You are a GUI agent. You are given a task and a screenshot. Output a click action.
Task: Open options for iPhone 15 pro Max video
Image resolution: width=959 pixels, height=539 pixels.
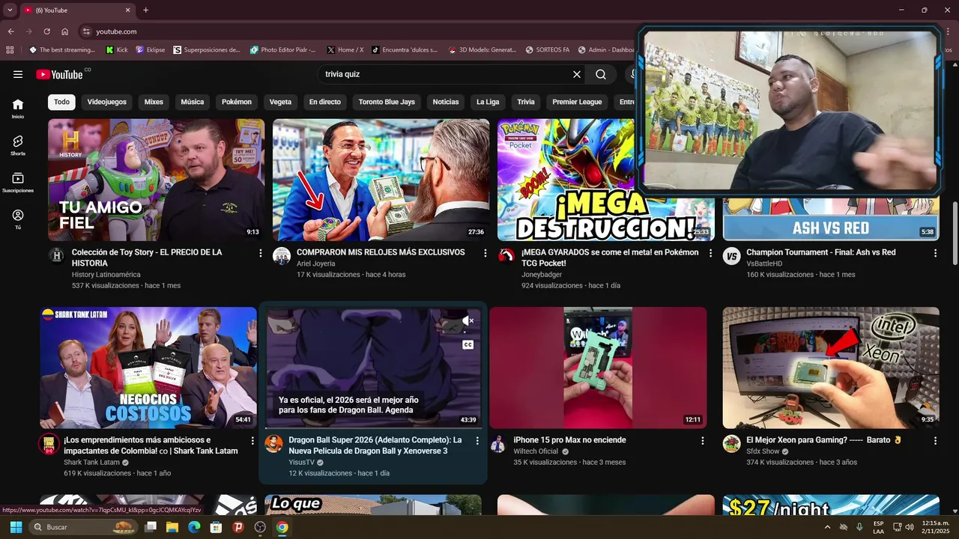coord(702,440)
